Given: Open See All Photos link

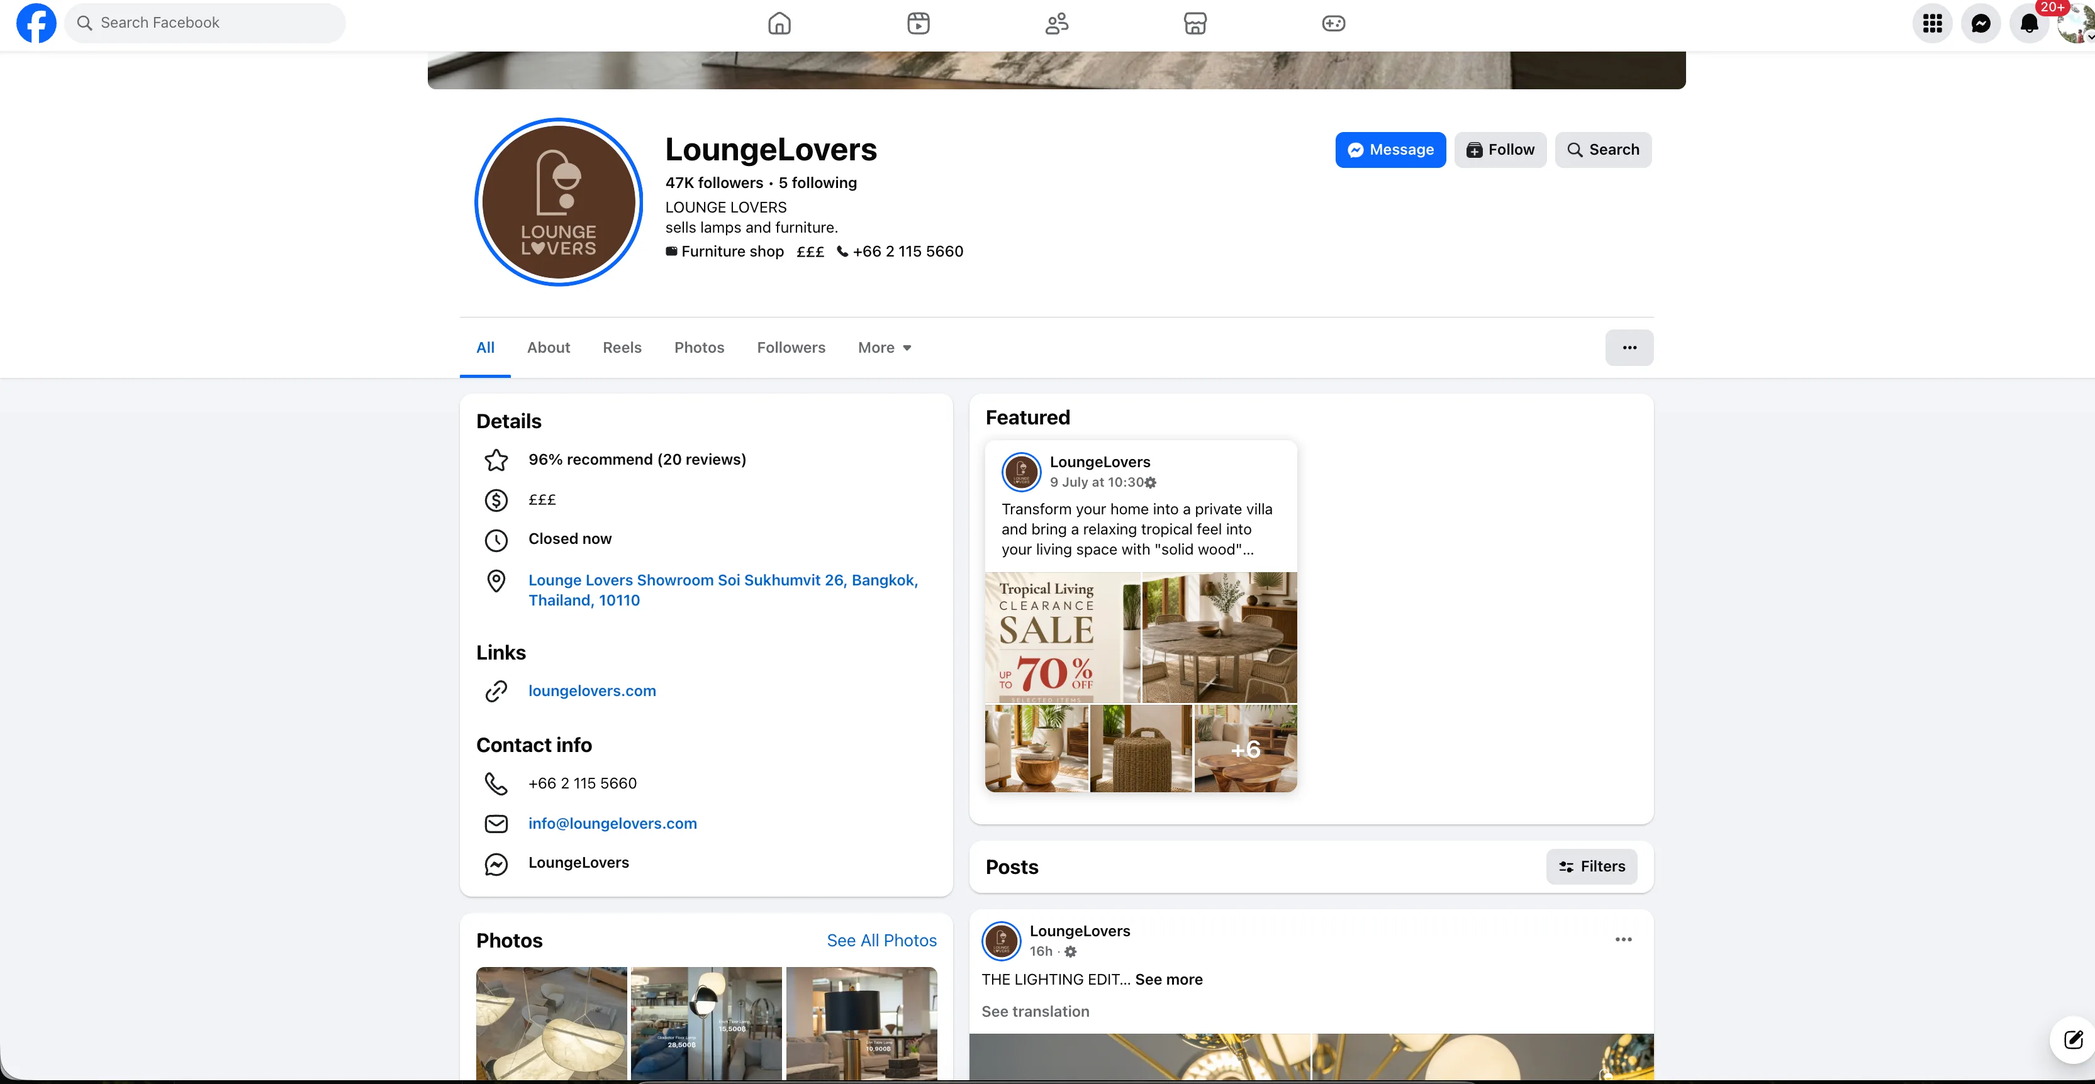Looking at the screenshot, I should [x=881, y=940].
